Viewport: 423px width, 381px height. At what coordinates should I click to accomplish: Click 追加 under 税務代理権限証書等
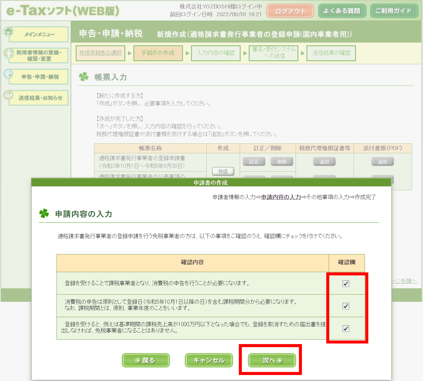[x=324, y=162]
